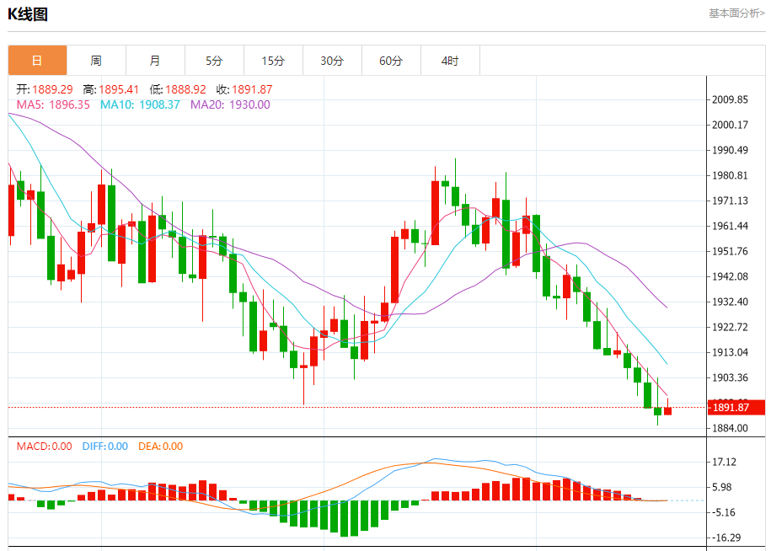Click the DIFF:0.00 indicator label
The height and width of the screenshot is (551, 771).
[x=105, y=447]
